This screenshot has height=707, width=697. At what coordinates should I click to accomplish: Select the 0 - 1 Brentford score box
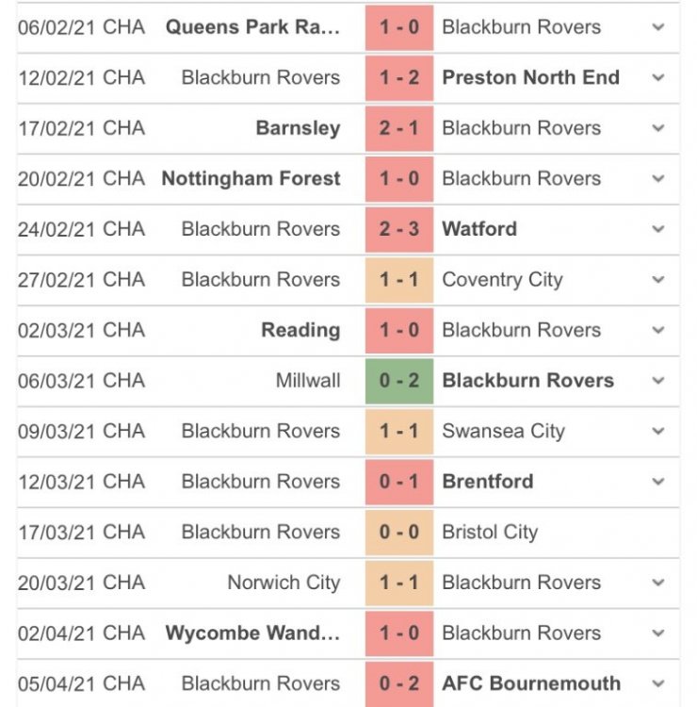pos(399,482)
